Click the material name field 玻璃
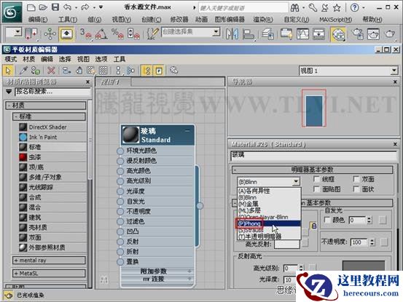This screenshot has width=403, height=302. (313, 156)
